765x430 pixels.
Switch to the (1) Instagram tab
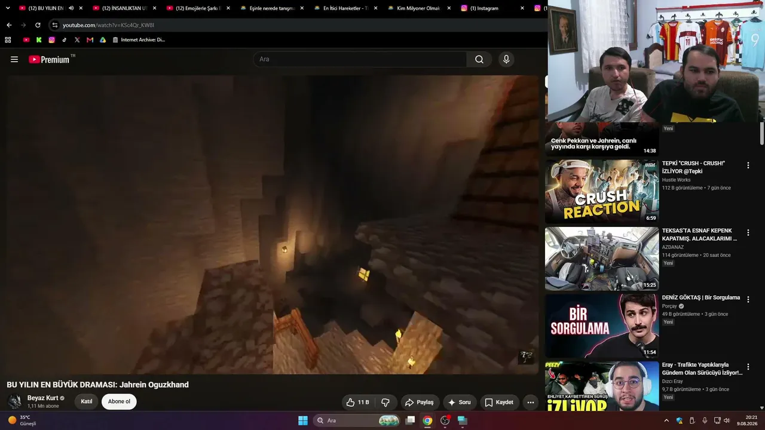pos(493,8)
